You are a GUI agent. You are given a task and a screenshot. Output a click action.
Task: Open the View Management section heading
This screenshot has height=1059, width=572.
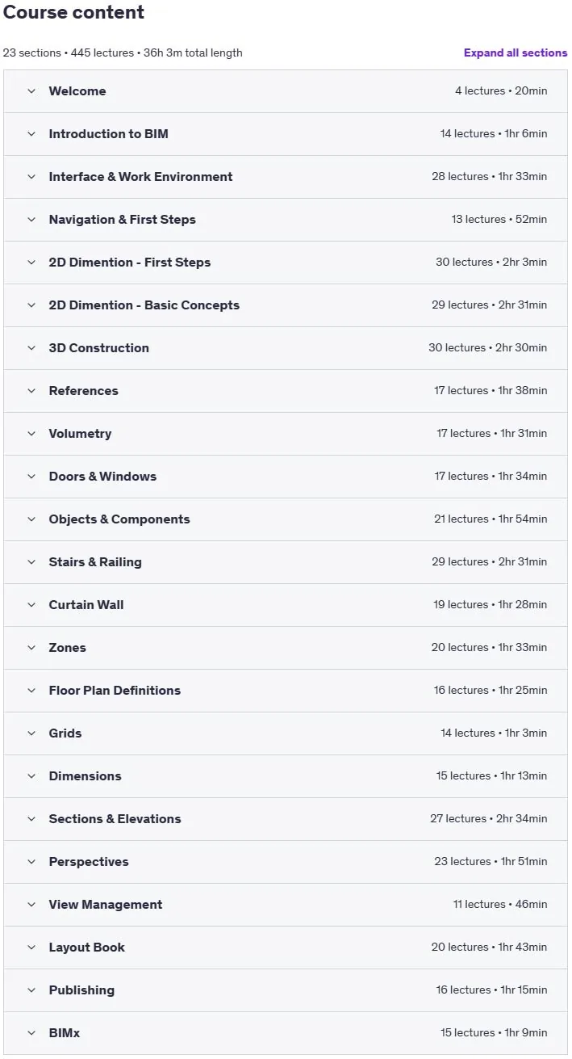(x=106, y=905)
